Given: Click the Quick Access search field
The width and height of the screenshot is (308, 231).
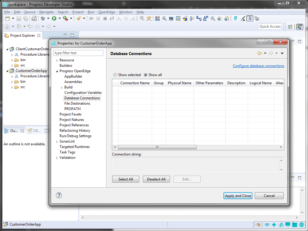Looking at the screenshot, I should (x=270, y=26).
